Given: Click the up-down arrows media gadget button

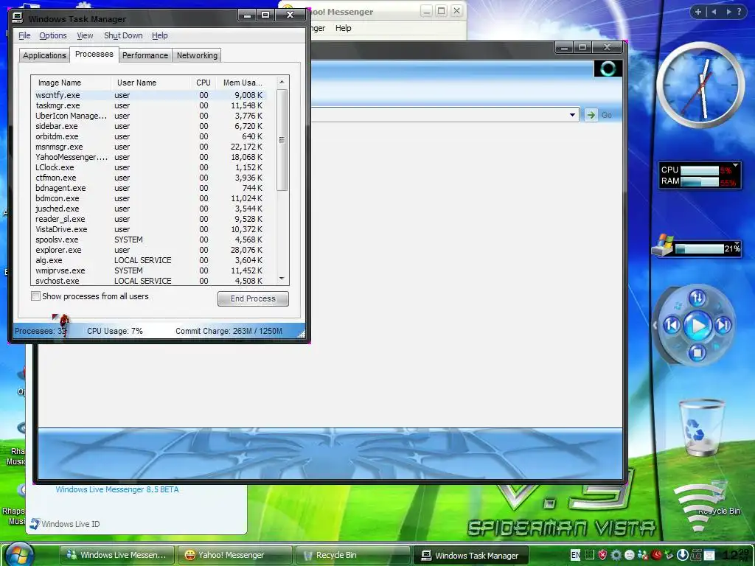Looking at the screenshot, I should pos(697,298).
